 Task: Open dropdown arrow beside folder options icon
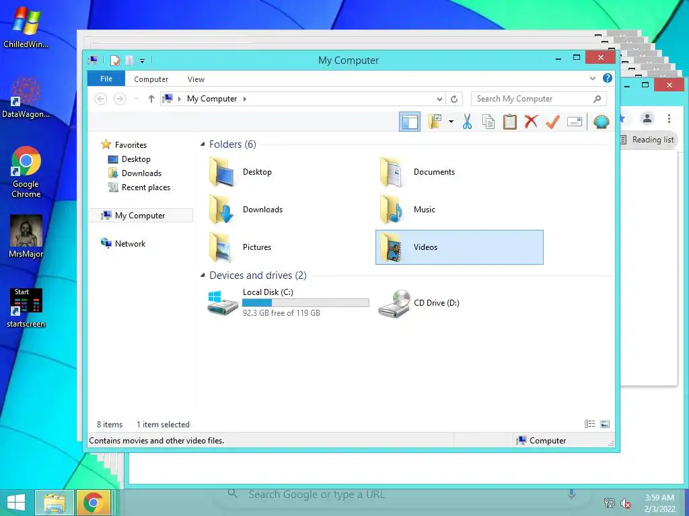(x=451, y=122)
